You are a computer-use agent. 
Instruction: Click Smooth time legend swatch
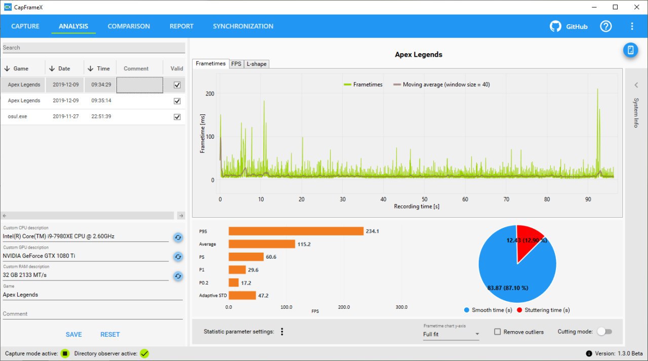[467, 310]
